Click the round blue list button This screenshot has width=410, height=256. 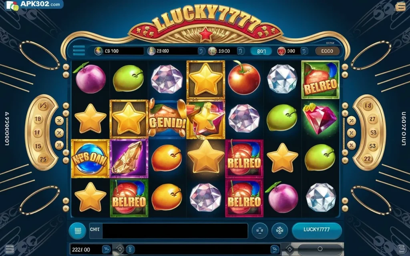(77, 231)
